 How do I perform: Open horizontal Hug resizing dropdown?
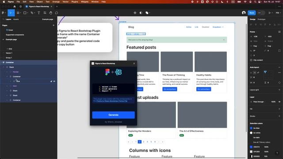click(256, 46)
